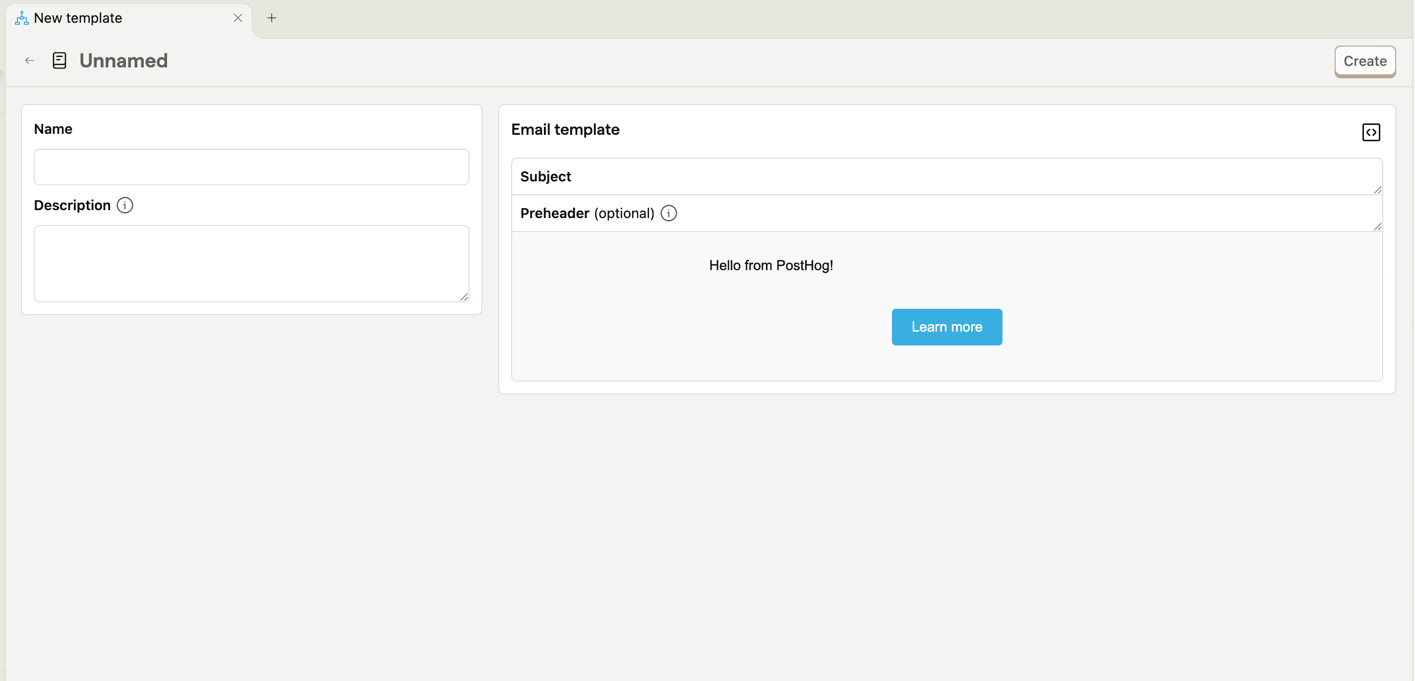The width and height of the screenshot is (1415, 681).
Task: Click the Name input field
Action: pos(250,167)
